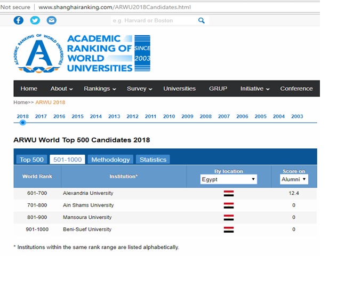Select year 2010 on timeline
The height and width of the screenshot is (286, 337).
click(169, 116)
